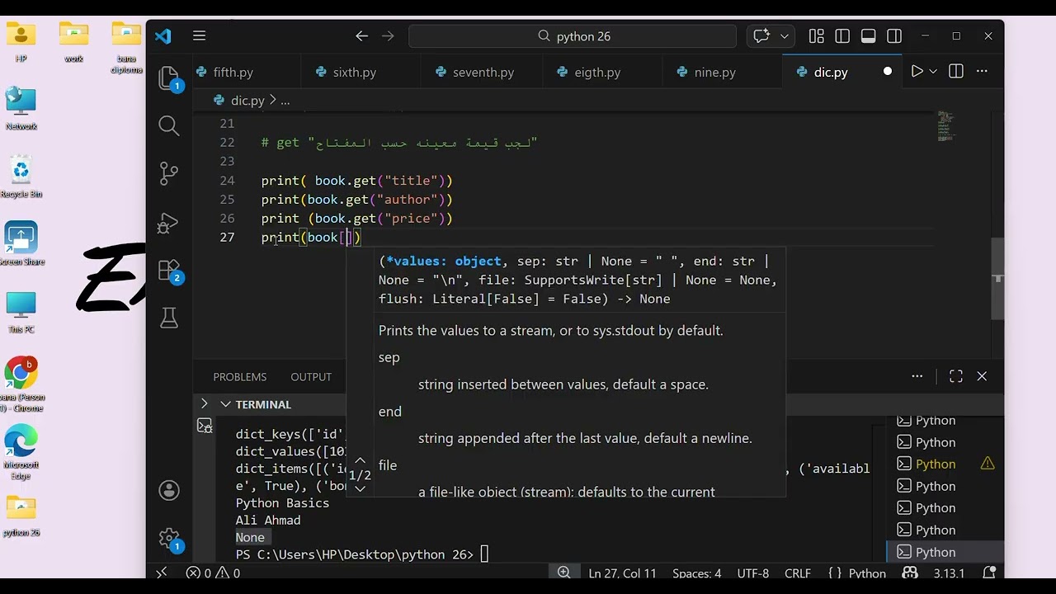
Task: Open the Extensions view
Action: 169,270
